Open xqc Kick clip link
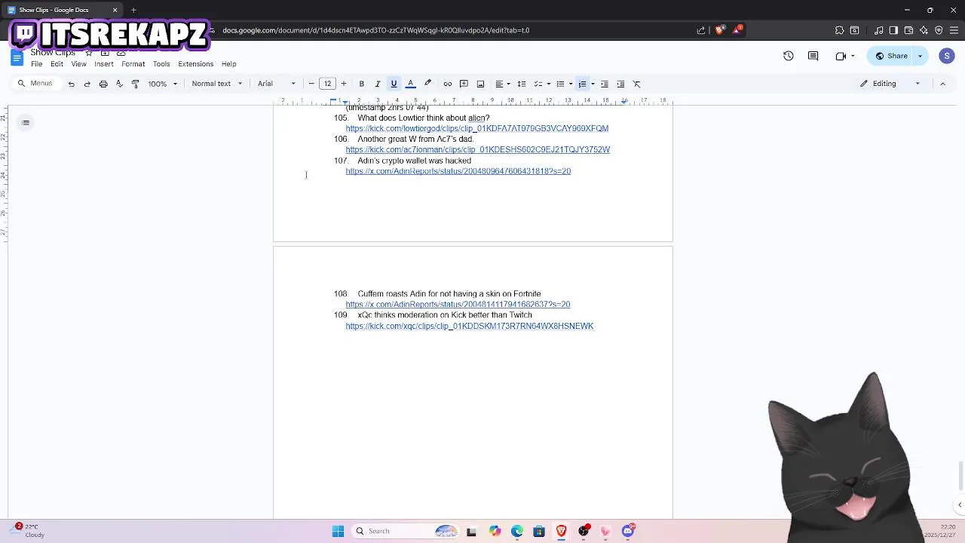The width and height of the screenshot is (965, 543). point(470,326)
